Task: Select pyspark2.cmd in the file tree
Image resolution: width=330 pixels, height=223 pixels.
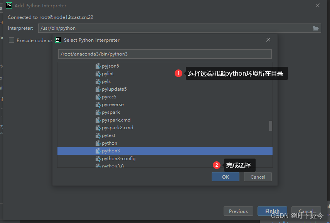Action: [x=118, y=128]
